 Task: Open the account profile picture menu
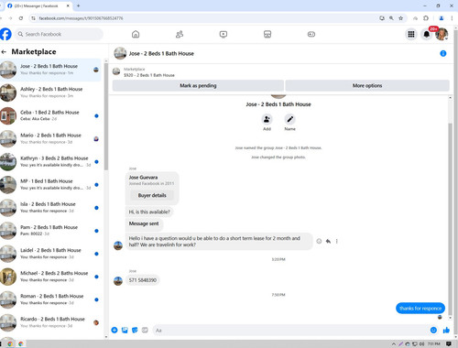click(442, 34)
